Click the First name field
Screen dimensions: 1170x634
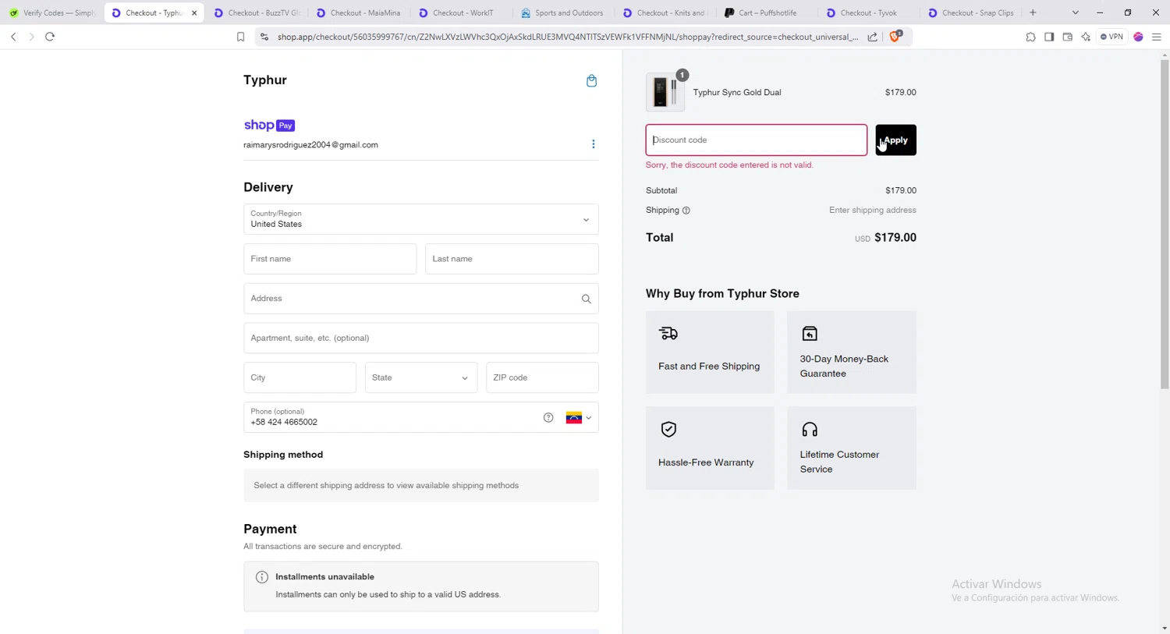click(330, 259)
